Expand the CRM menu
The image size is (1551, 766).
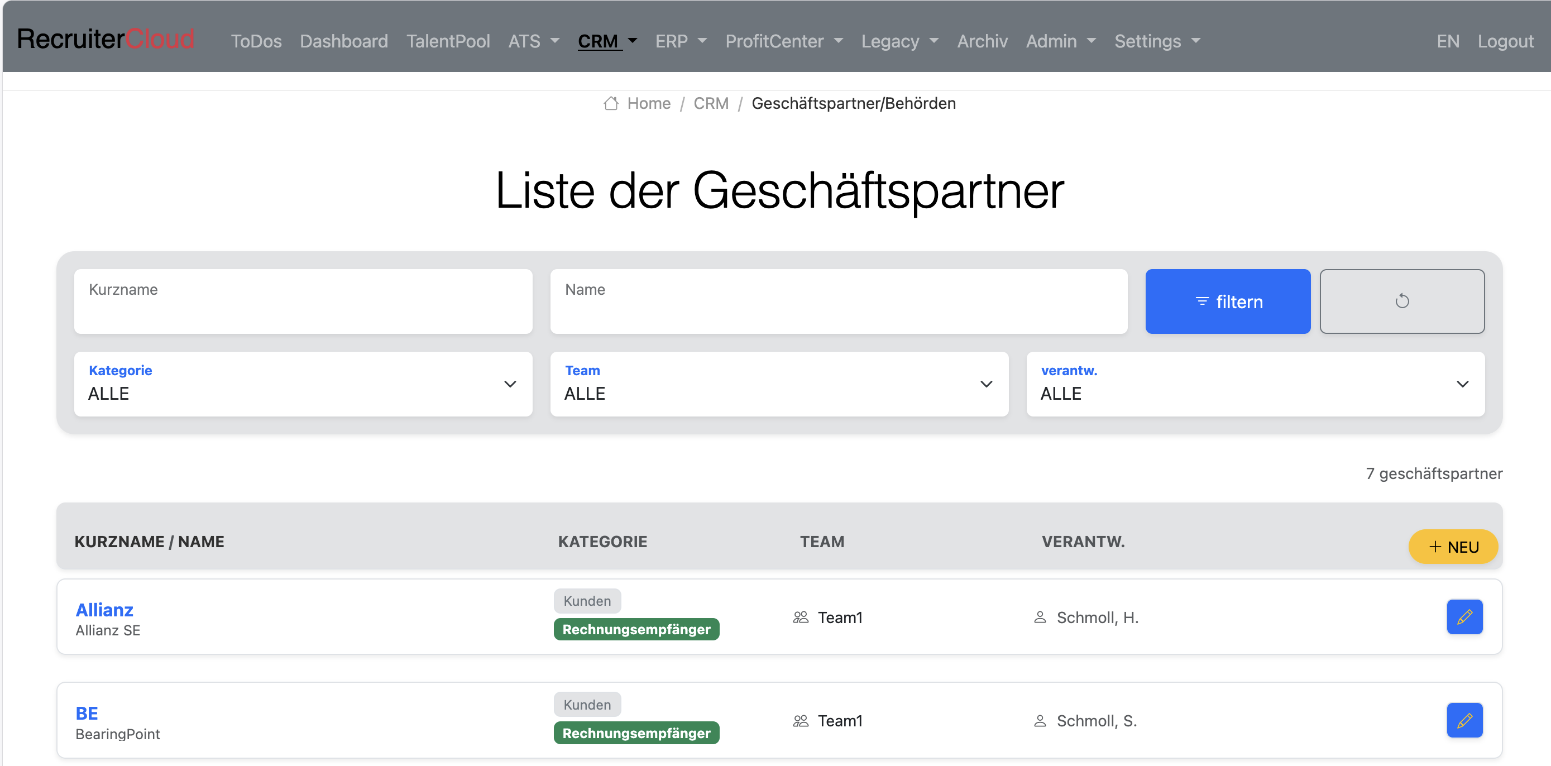(x=607, y=41)
